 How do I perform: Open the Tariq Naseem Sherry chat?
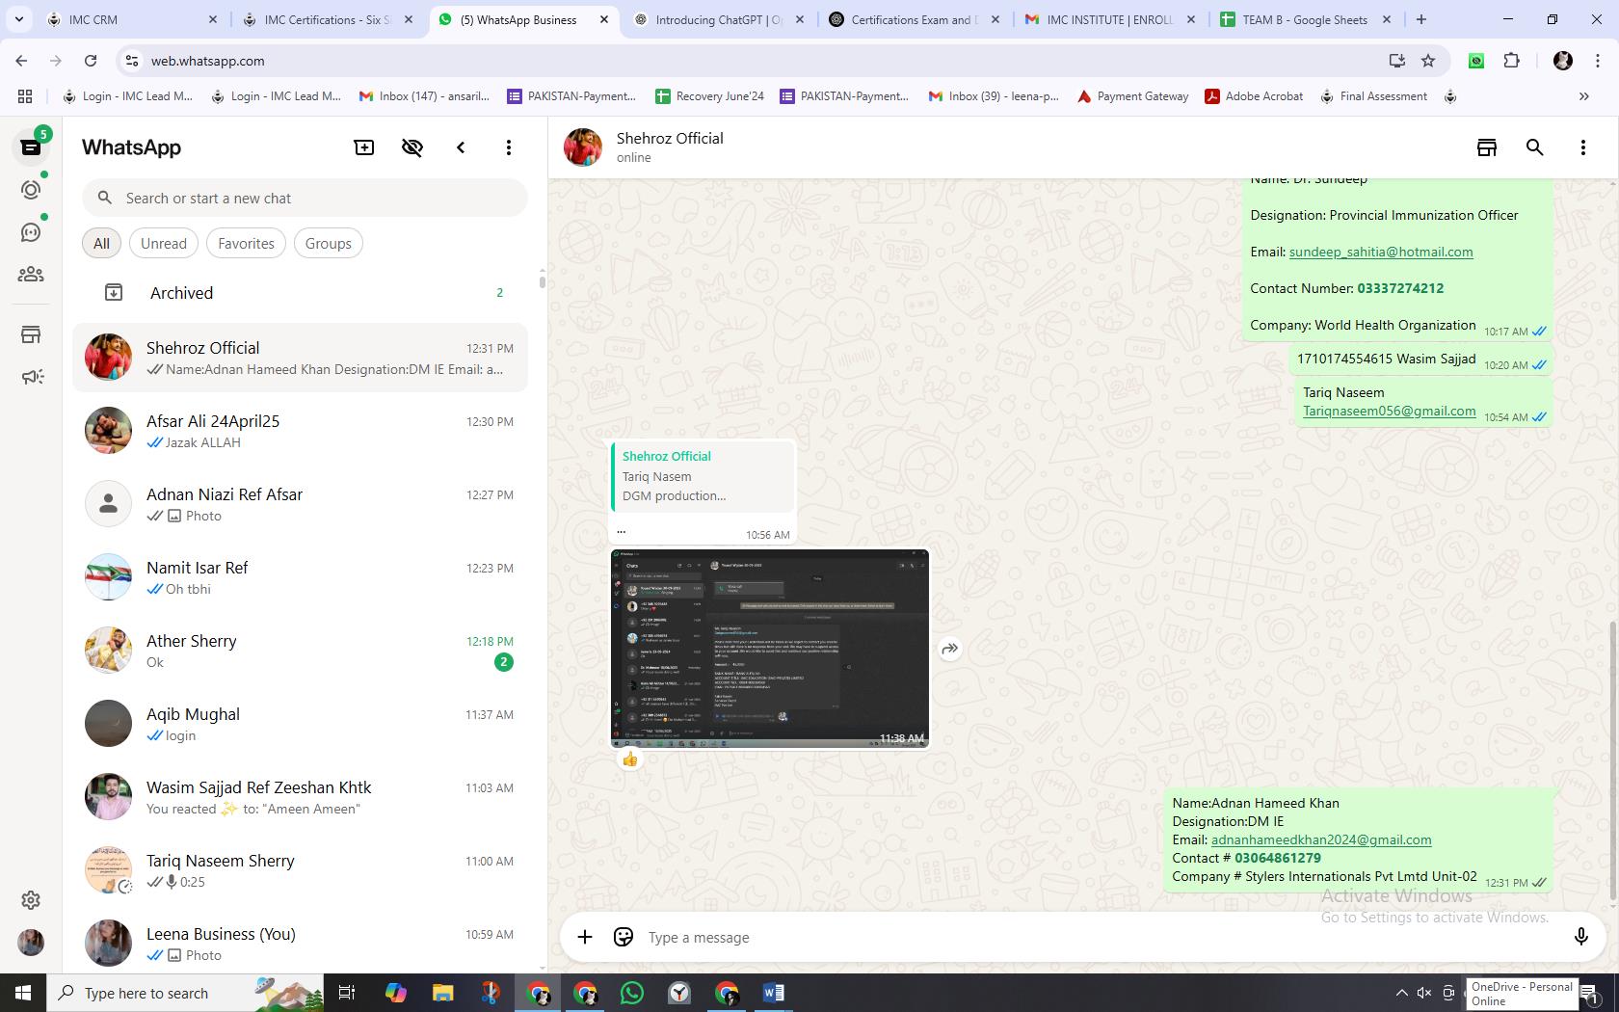[300, 870]
